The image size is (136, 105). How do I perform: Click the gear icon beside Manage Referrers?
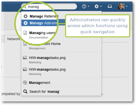[26, 16]
